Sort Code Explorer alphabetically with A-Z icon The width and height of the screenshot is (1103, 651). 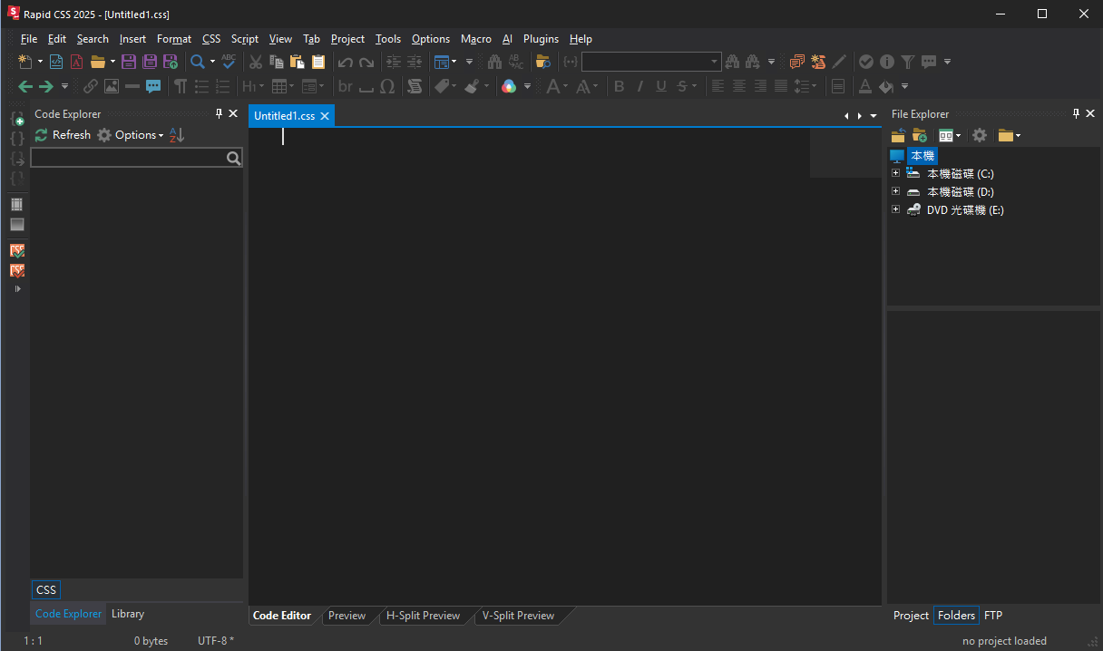pyautogui.click(x=177, y=135)
